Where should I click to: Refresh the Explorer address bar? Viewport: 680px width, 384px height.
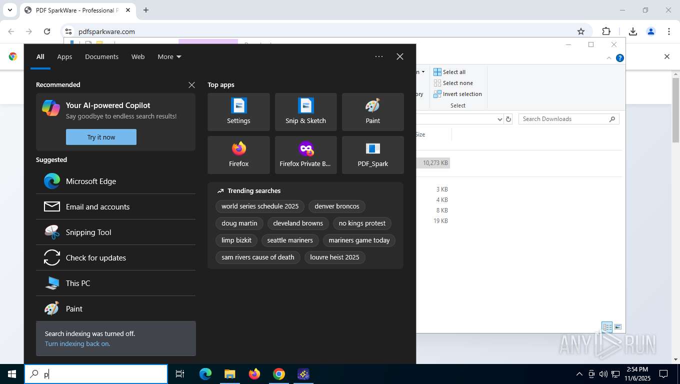point(508,119)
